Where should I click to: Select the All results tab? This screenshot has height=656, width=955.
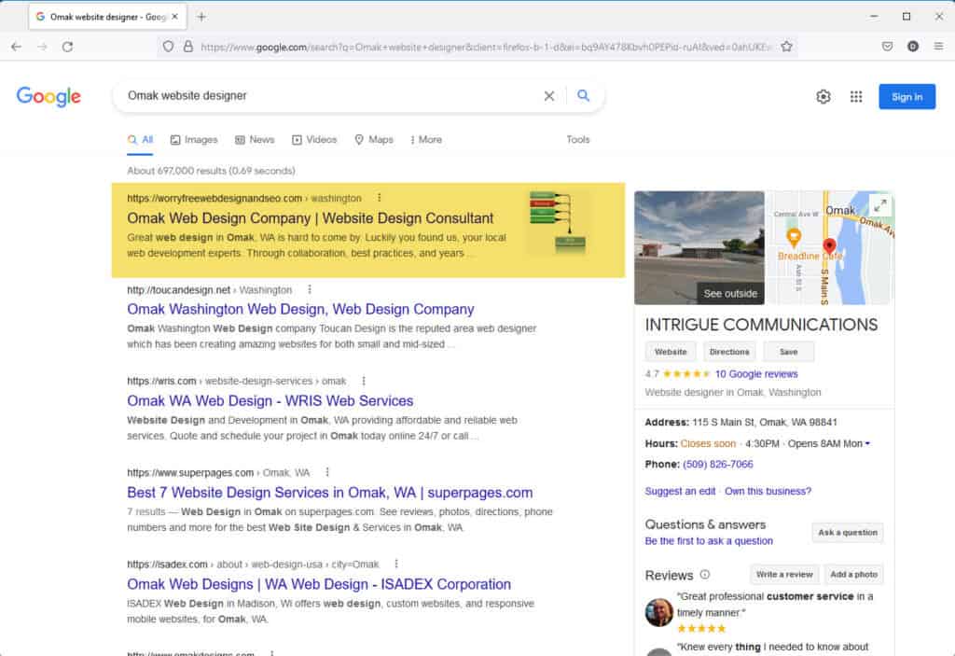click(140, 140)
